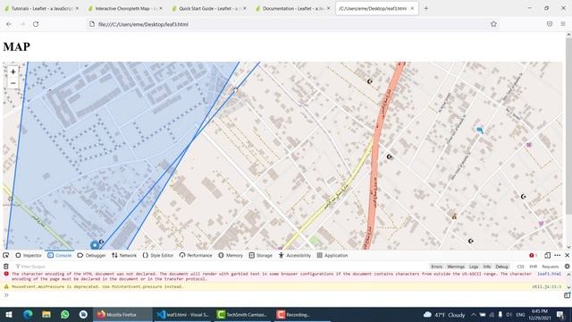The height and width of the screenshot is (322, 572).
Task: Switch to the Console panel
Action: (60, 255)
